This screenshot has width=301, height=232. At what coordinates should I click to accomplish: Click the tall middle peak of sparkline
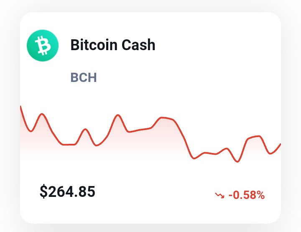(x=118, y=115)
